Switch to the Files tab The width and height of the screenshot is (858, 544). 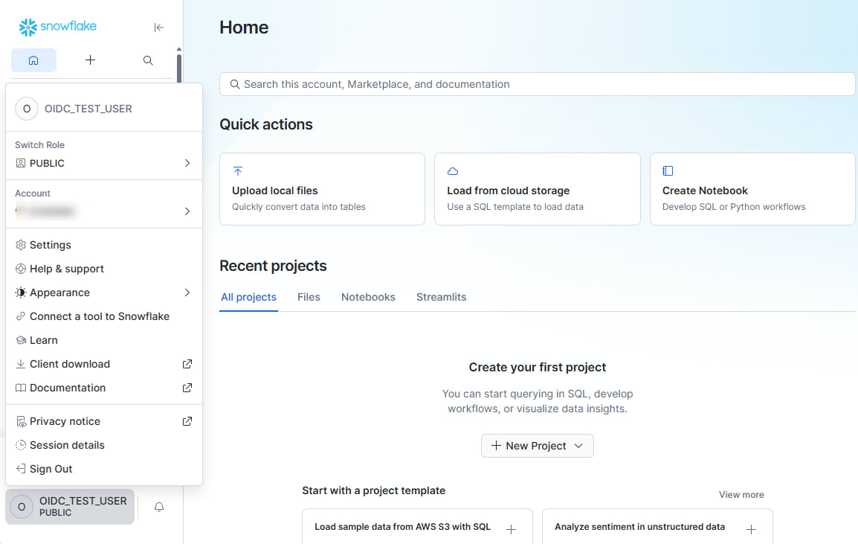coord(309,297)
